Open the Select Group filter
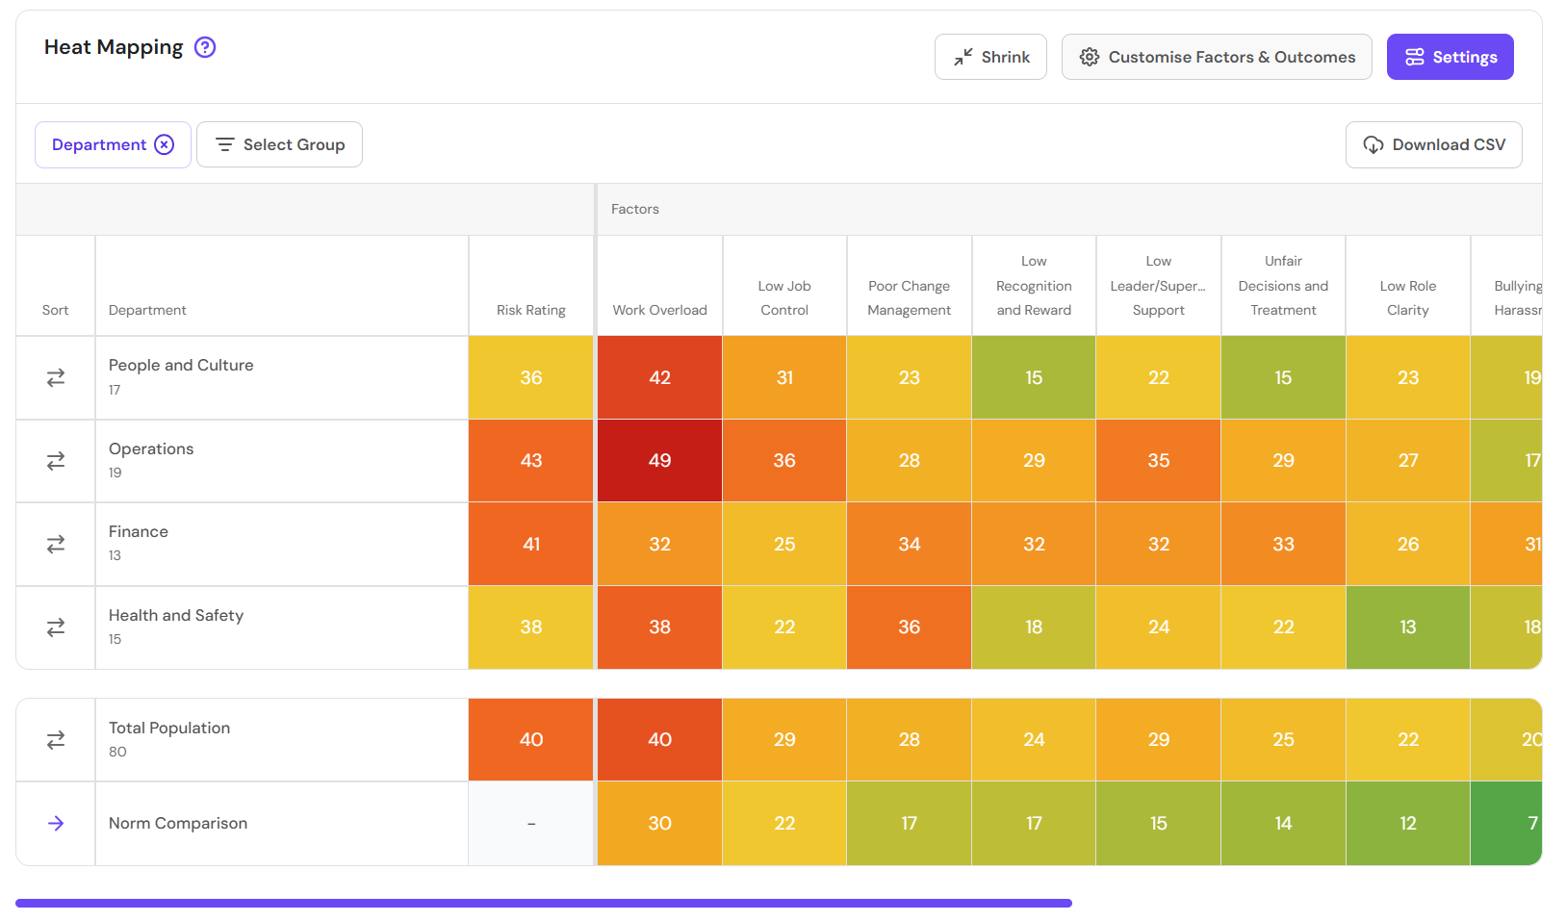 coord(279,144)
